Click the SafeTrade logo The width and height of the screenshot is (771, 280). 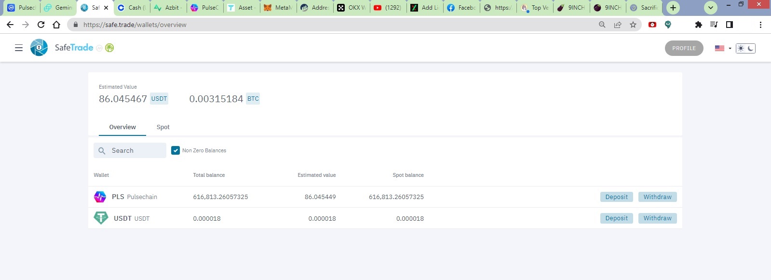tap(62, 48)
